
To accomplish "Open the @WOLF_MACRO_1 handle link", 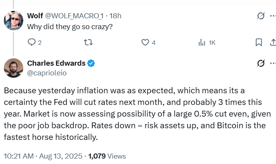I will 74,16.
